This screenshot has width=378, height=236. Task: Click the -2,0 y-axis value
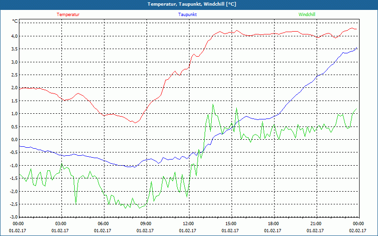[14, 192]
